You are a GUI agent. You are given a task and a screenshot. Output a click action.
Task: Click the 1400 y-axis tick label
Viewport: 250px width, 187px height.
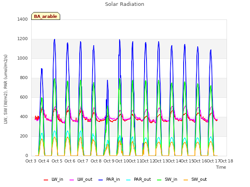(23, 19)
